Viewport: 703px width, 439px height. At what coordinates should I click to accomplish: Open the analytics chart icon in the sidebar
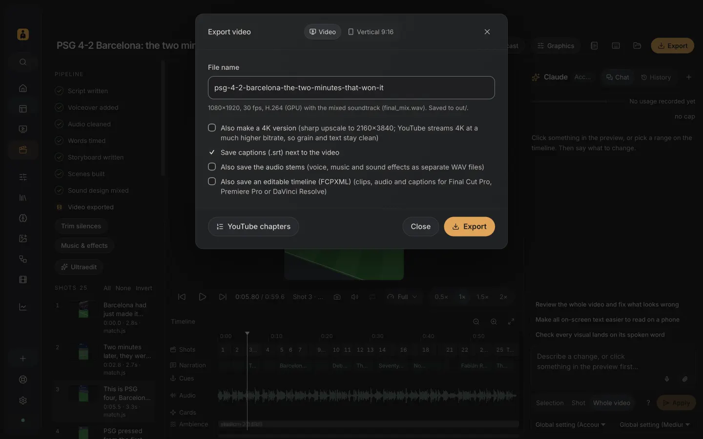click(x=23, y=307)
